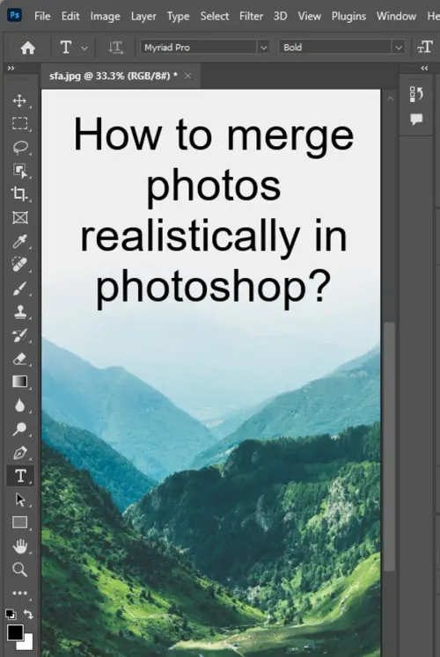Open the Layer menu
Screen dimensions: 440x657
[x=143, y=17]
